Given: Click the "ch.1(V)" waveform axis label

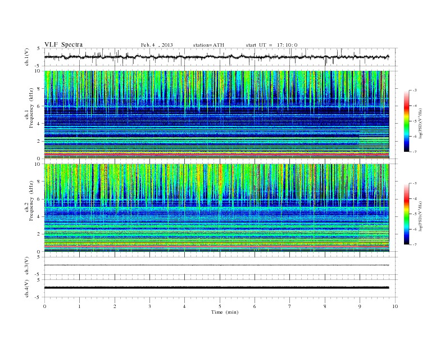Looking at the screenshot, I should (x=27, y=57).
